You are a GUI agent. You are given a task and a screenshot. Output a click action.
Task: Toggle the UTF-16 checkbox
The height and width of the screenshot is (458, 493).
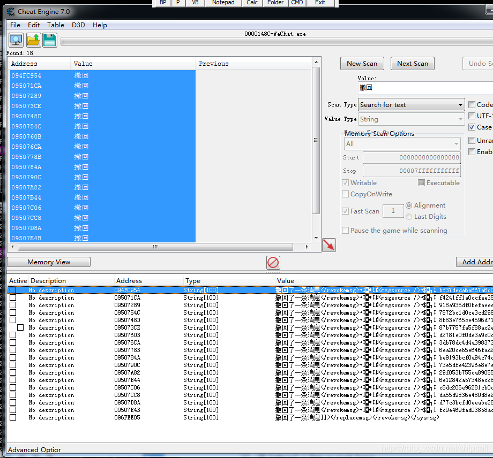tap(472, 116)
